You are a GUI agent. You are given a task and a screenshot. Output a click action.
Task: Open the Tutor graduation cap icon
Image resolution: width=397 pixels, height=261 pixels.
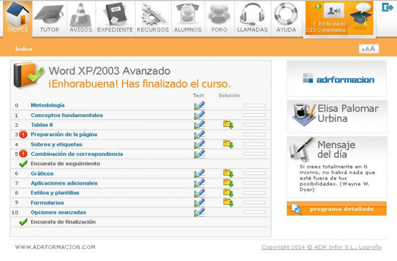(49, 14)
